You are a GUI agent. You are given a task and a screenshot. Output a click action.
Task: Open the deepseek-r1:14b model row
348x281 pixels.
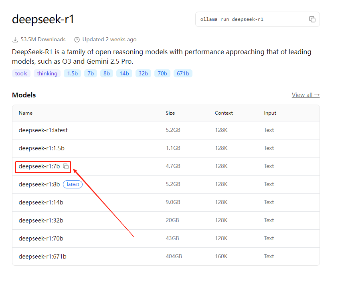41,202
